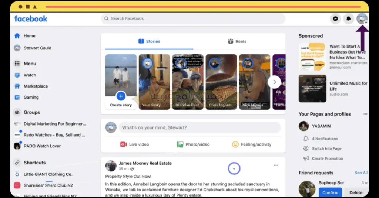Click the Photo/video icon in composer
The image size is (379, 198).
(x=180, y=144)
